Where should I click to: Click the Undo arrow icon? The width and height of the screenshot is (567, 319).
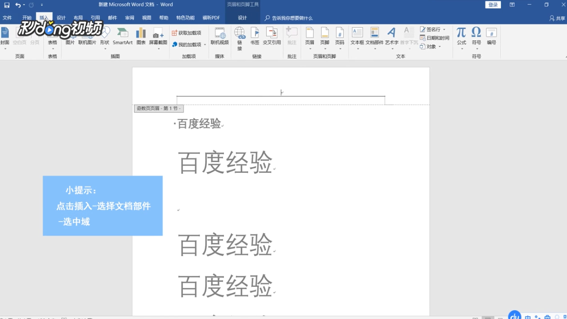point(18,5)
